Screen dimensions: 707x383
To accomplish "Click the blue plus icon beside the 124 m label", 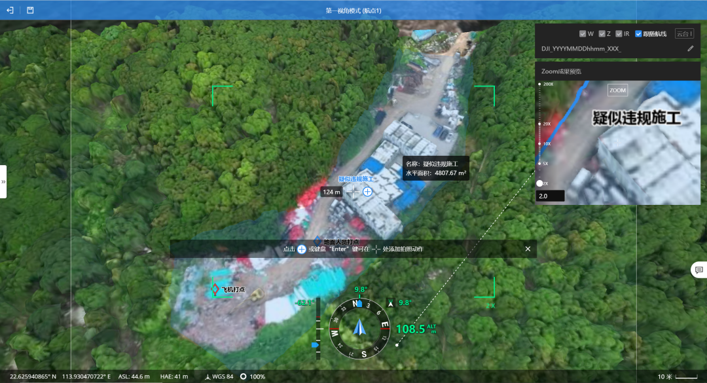I will [367, 192].
